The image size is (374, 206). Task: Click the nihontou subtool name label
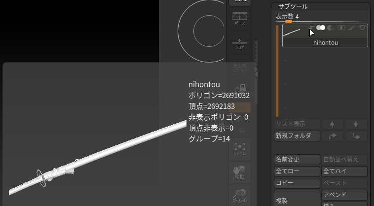click(325, 42)
